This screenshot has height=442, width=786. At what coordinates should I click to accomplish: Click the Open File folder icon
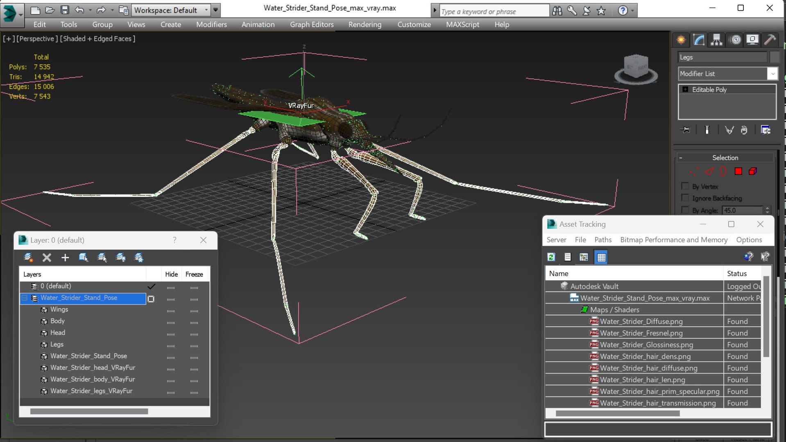tap(50, 10)
